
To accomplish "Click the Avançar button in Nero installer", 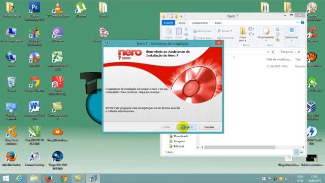I will point(187,127).
